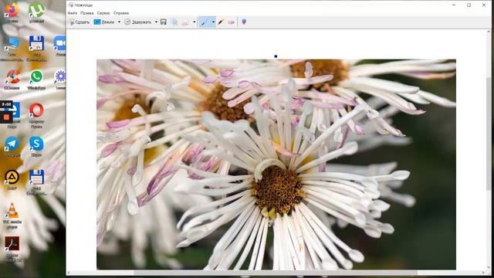The image size is (494, 278).
Task: Open the Справка menu
Action: [121, 13]
